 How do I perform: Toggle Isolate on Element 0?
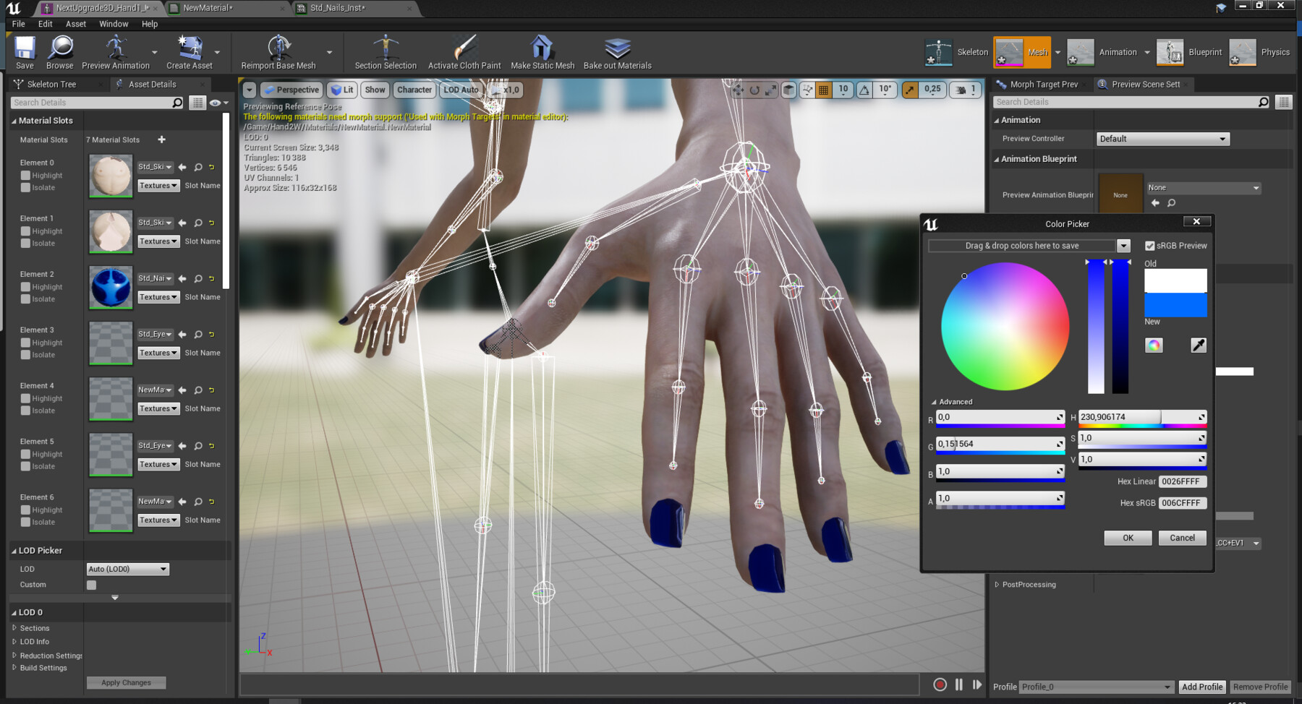(27, 187)
